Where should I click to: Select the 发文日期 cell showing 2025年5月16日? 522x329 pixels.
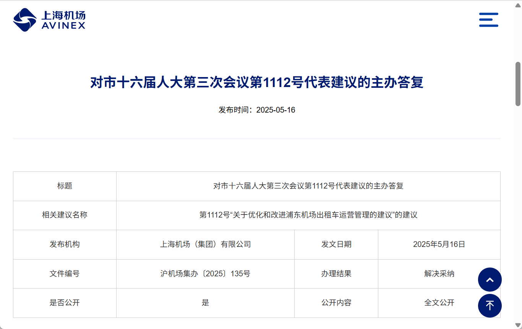click(x=439, y=244)
